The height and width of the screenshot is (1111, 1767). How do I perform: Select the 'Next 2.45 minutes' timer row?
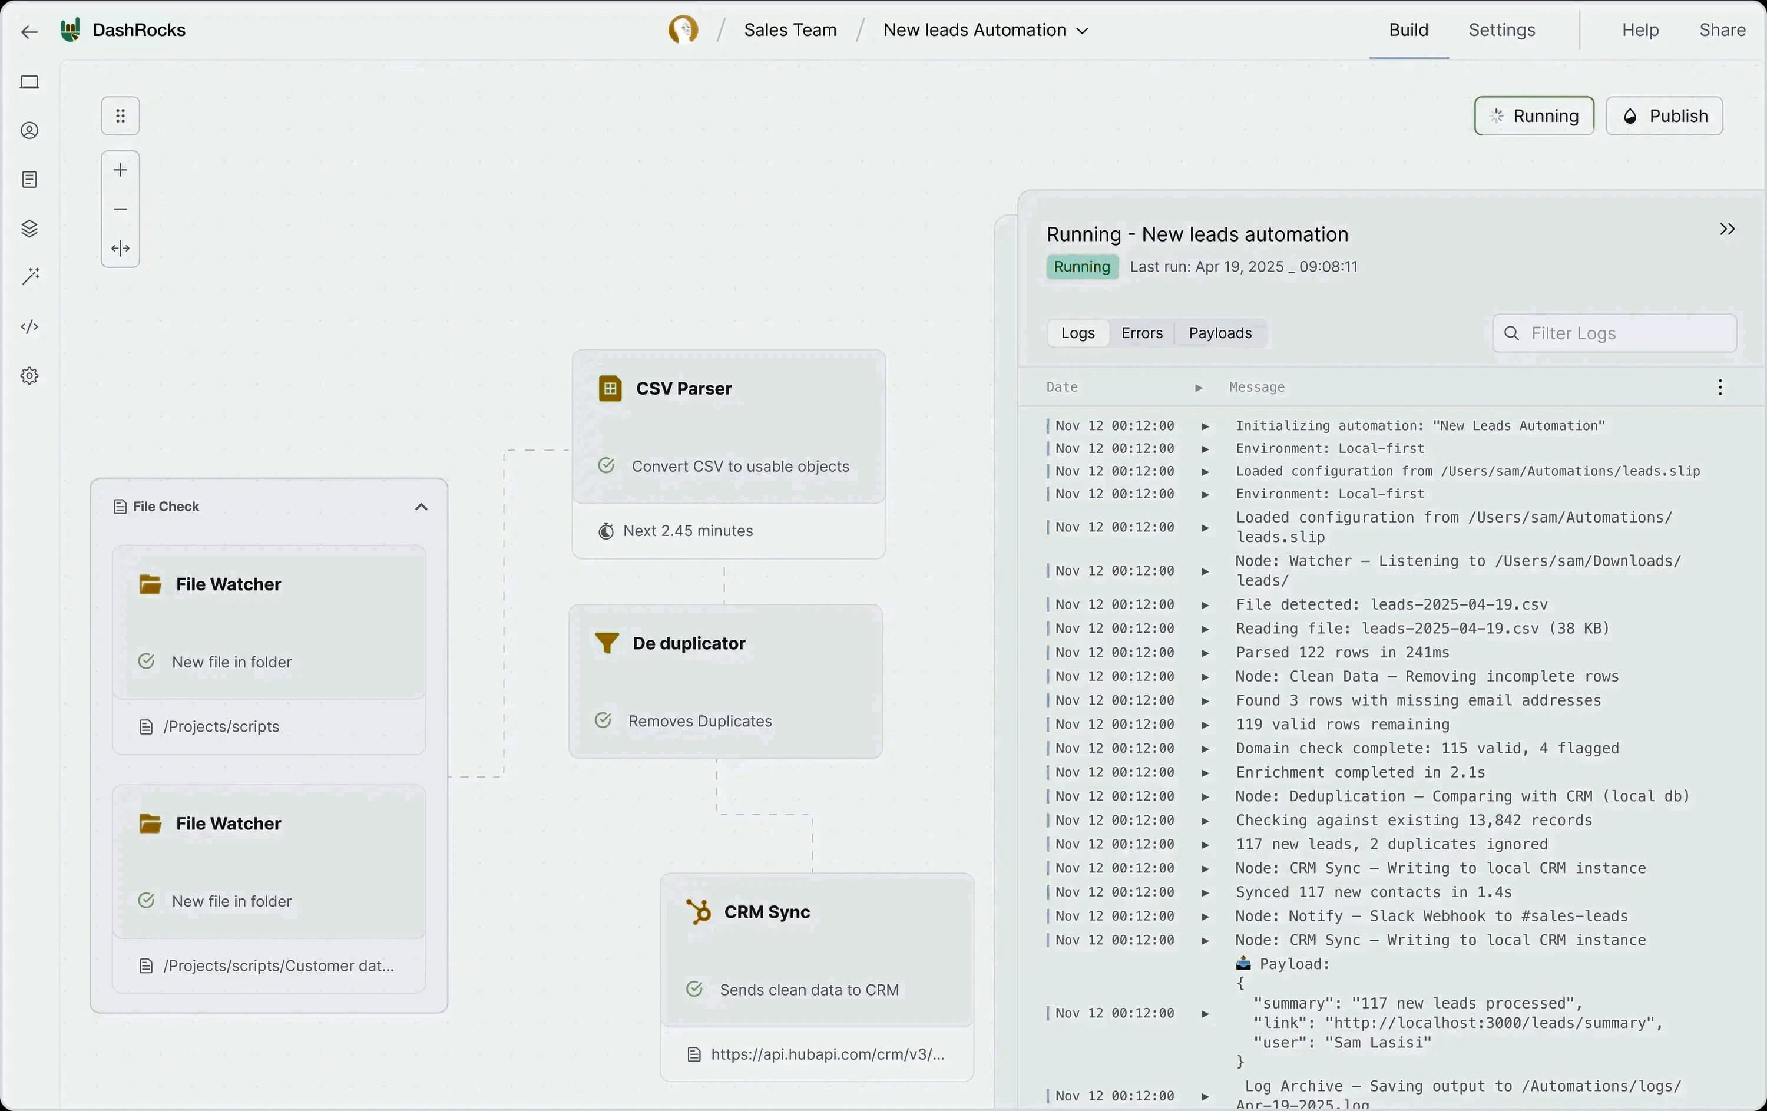728,531
